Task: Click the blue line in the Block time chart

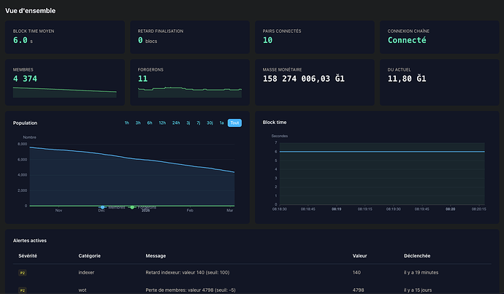Action: click(380, 152)
